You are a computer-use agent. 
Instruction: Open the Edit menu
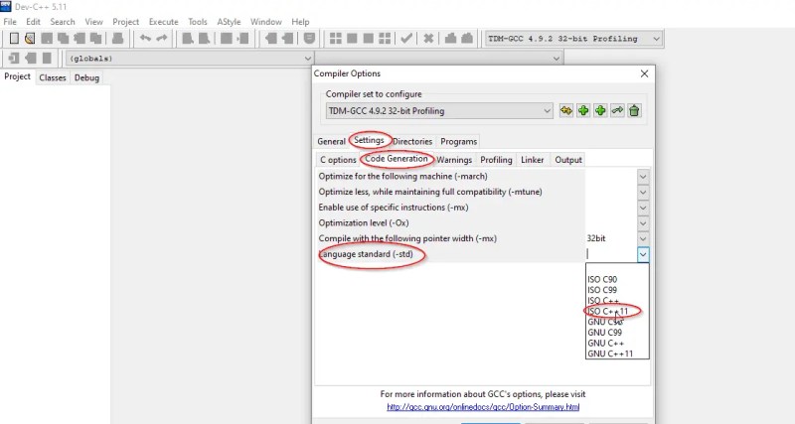(x=33, y=22)
